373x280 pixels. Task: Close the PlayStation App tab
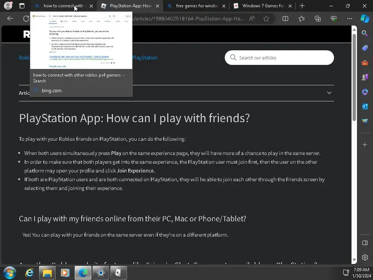[157, 6]
